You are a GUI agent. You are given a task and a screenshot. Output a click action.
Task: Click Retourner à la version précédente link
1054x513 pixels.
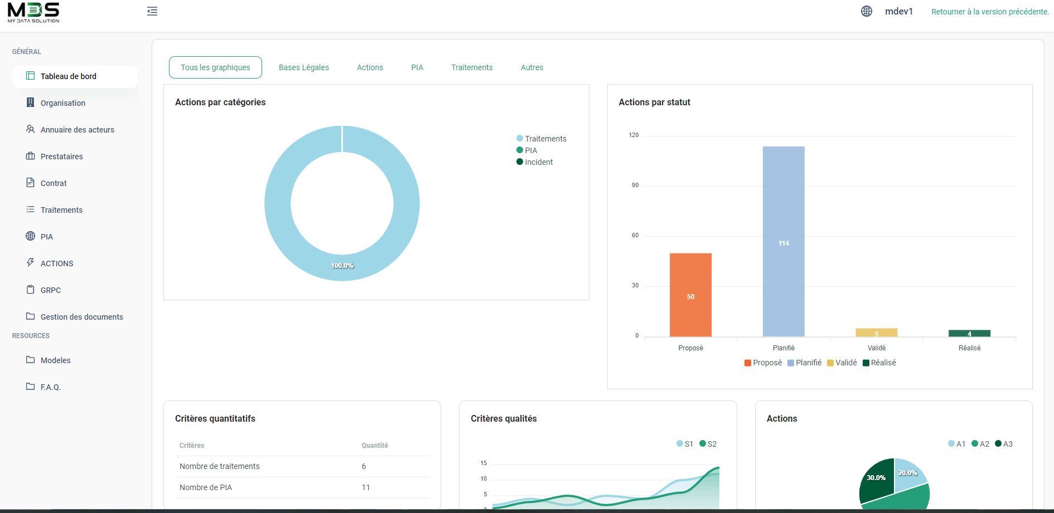tap(990, 12)
